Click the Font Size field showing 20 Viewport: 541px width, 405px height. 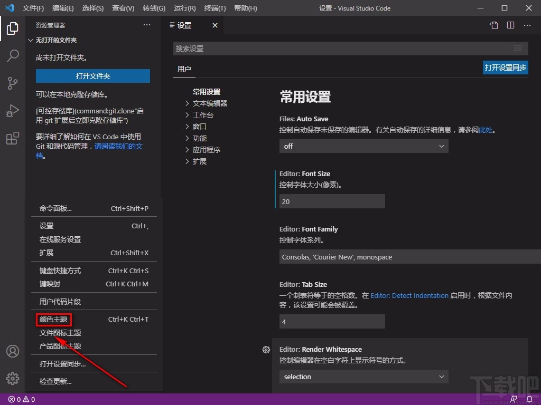tap(332, 201)
